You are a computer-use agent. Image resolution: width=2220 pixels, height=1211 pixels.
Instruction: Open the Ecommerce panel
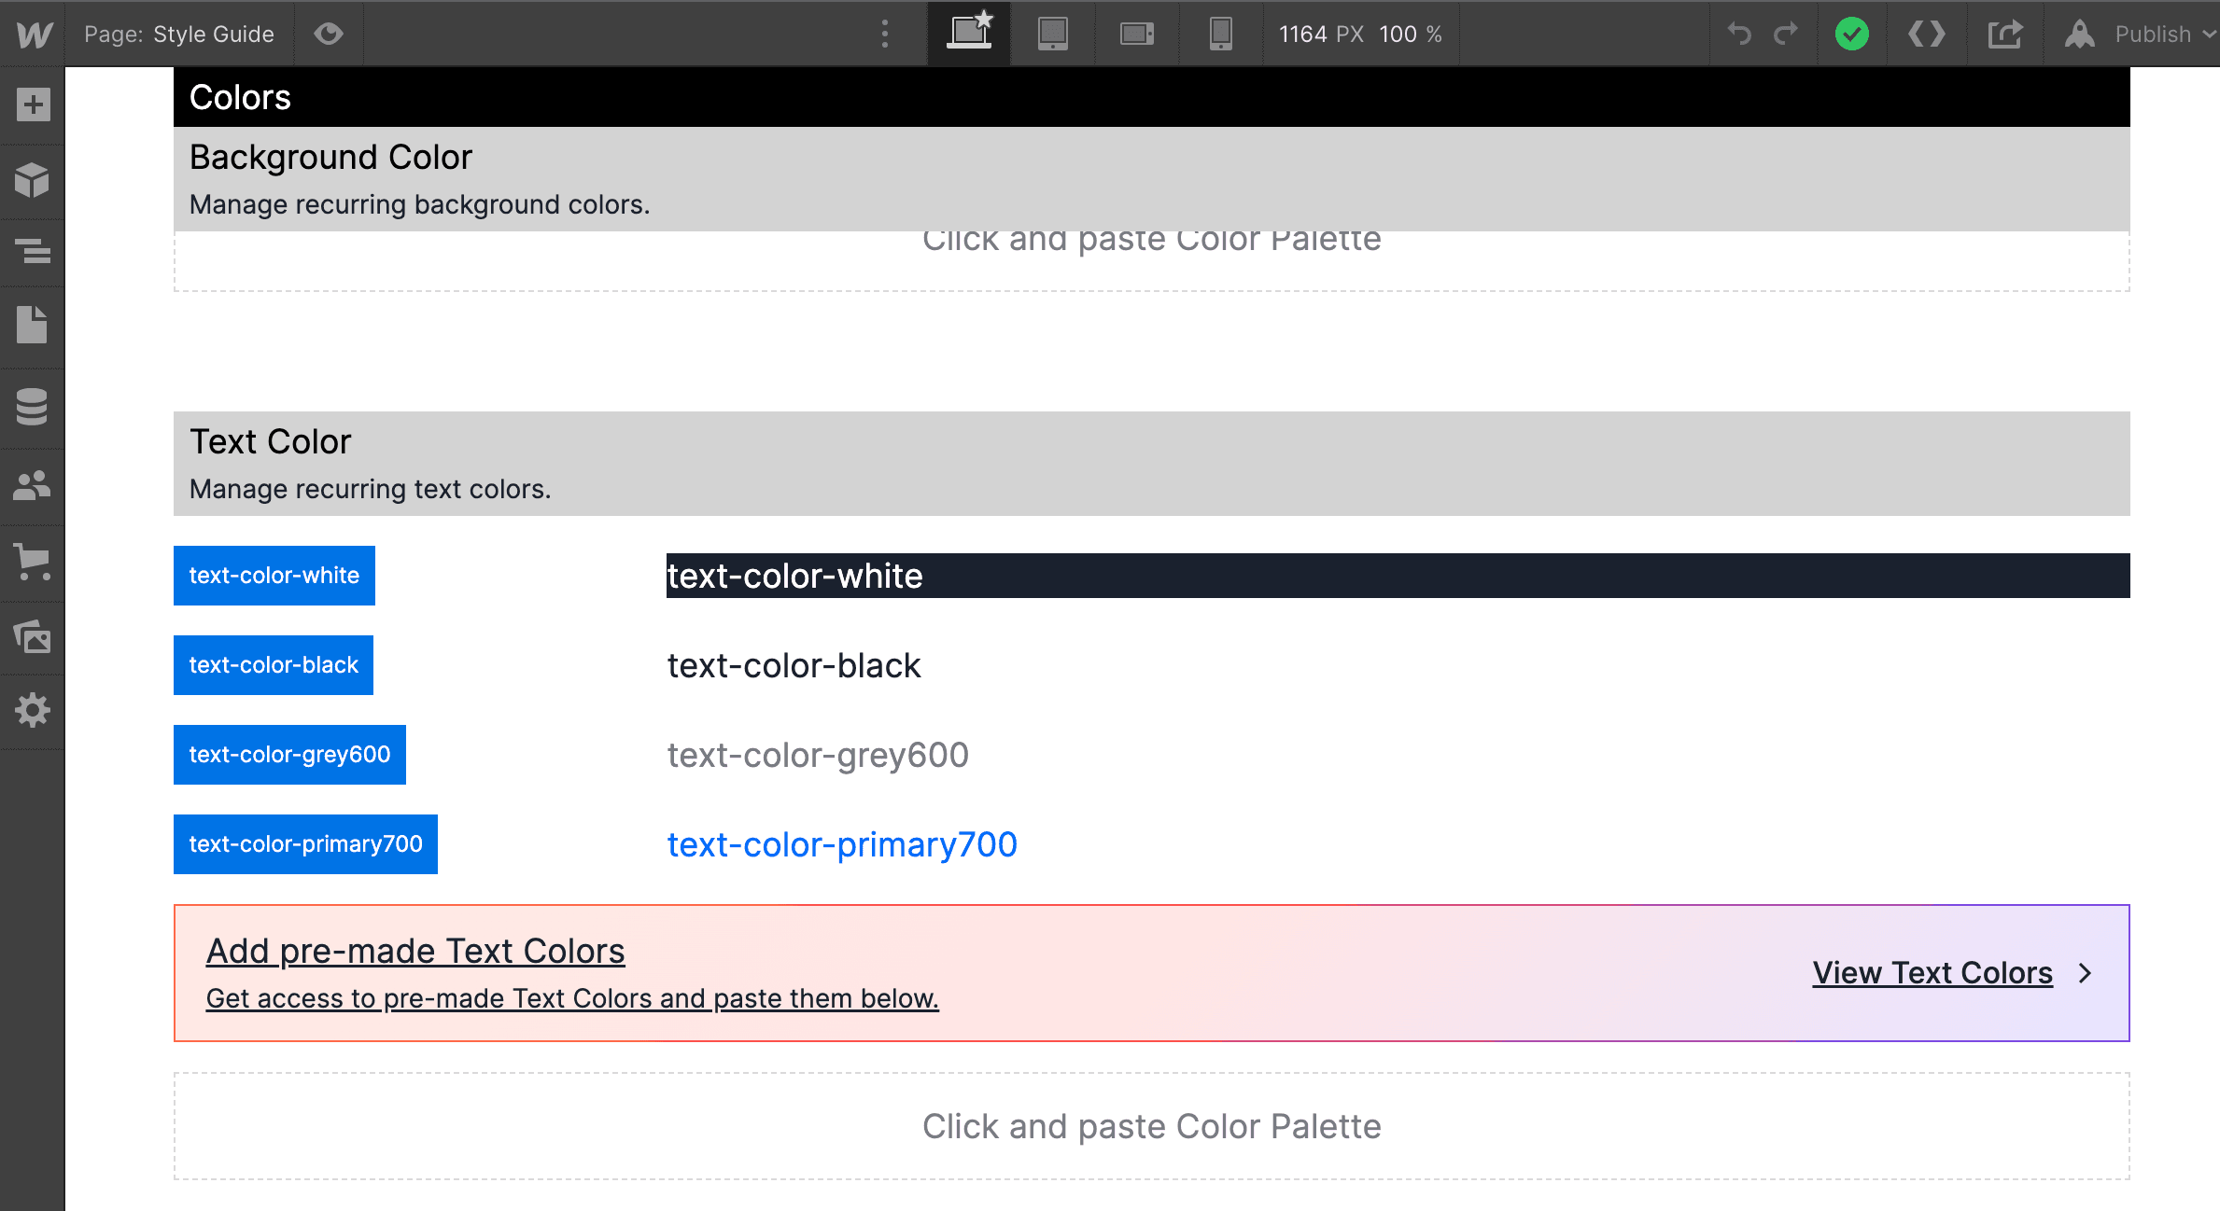[34, 562]
